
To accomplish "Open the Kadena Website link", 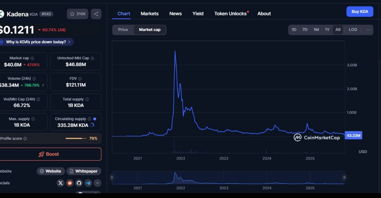I will [50, 171].
